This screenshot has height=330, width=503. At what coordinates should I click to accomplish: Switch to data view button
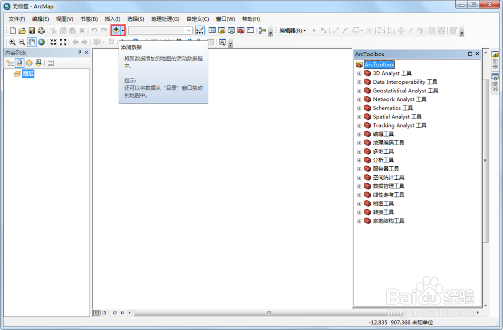tap(97, 313)
